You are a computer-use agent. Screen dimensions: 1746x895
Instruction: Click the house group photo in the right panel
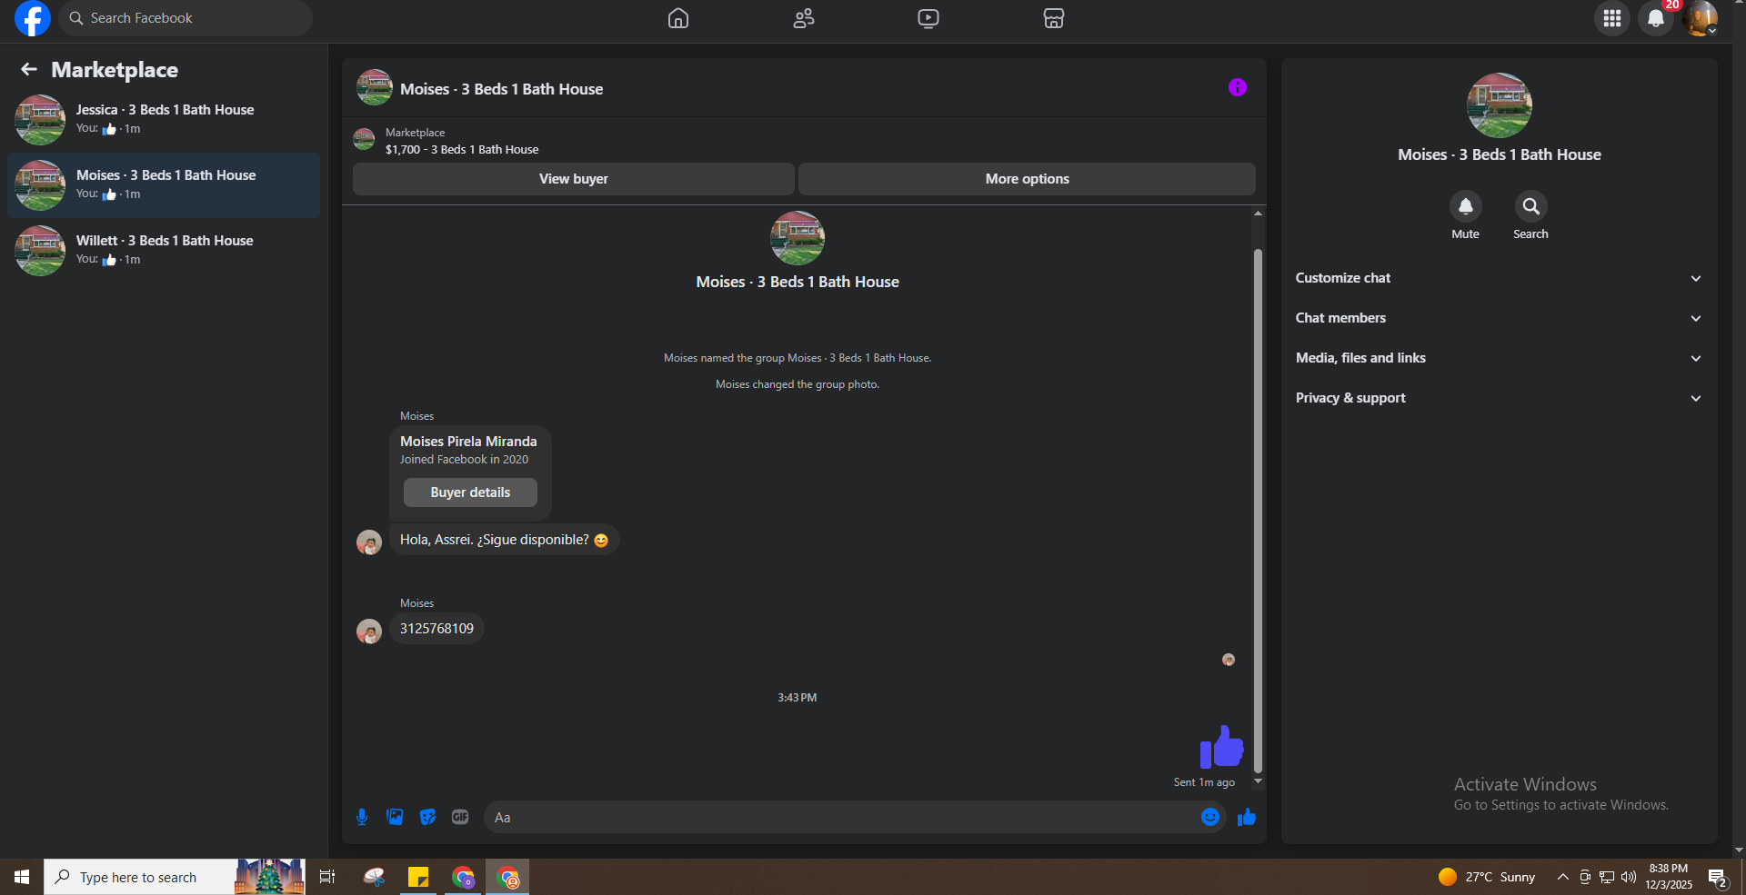click(x=1500, y=105)
